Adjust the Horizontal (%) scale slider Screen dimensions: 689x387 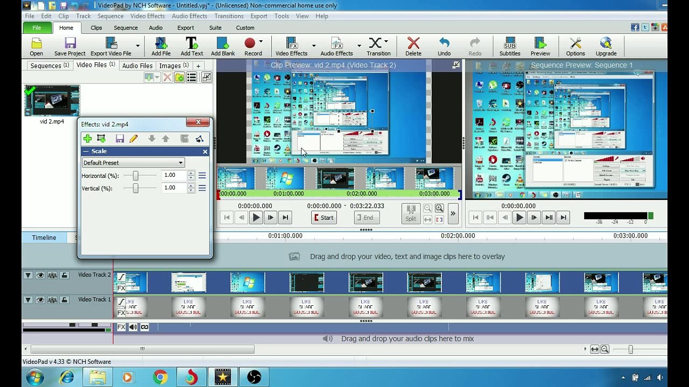136,176
